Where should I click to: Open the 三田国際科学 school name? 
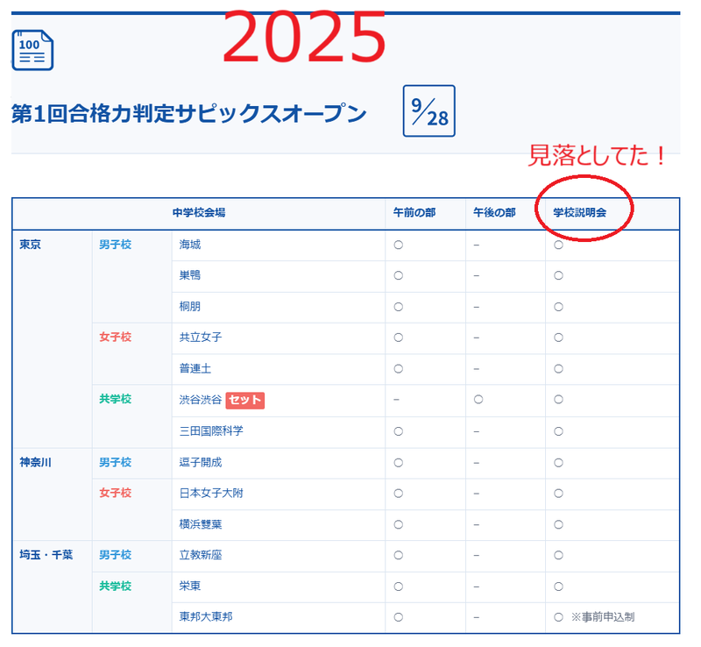click(211, 431)
